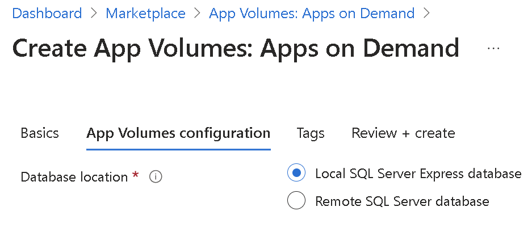
Task: Click the 'Remote SQL Server database' label text
Action: coord(401,201)
